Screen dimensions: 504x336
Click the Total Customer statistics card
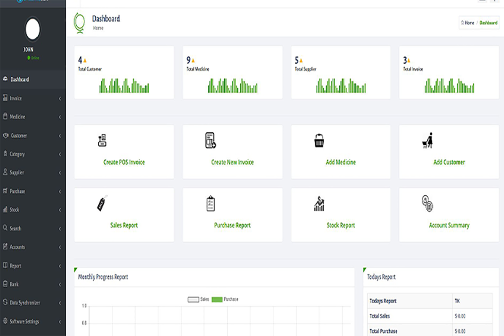tap(124, 72)
